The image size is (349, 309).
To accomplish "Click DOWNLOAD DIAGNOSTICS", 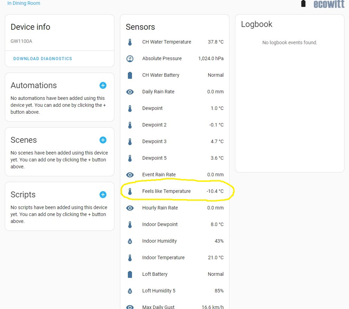I will [x=43, y=59].
